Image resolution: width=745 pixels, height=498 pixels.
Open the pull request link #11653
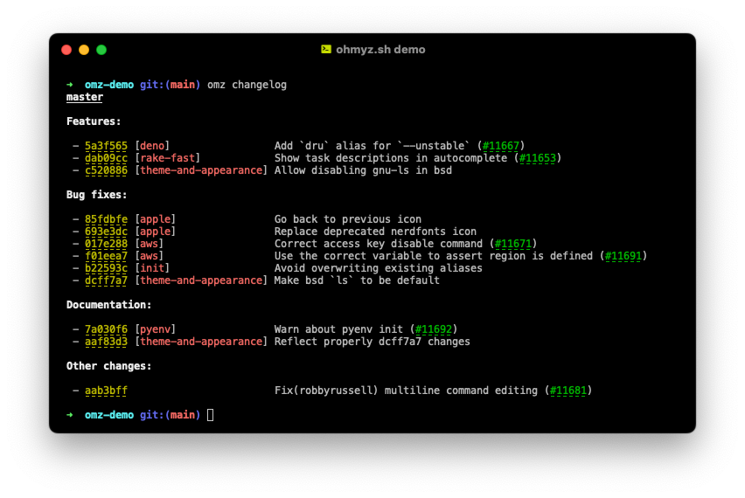click(x=538, y=158)
